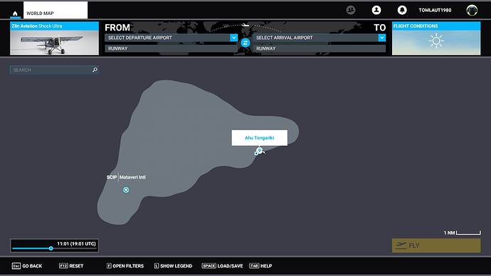Open the Load/Save option
This screenshot has width=491, height=276.
coord(222,266)
